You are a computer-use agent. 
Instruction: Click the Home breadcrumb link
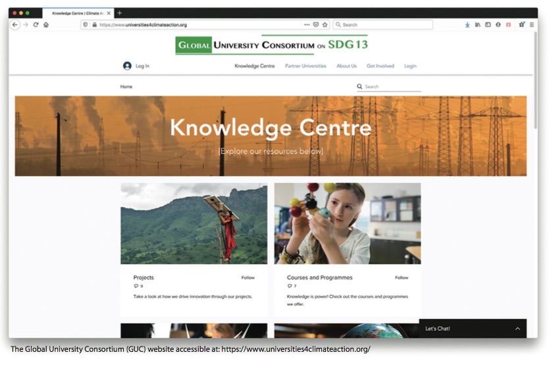[x=126, y=86]
